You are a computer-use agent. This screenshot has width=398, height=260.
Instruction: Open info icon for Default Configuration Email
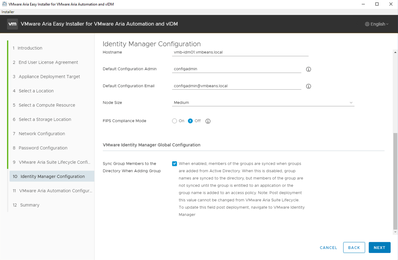(x=308, y=86)
